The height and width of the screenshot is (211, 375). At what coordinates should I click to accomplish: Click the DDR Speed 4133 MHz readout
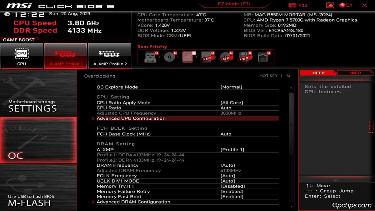[57, 31]
